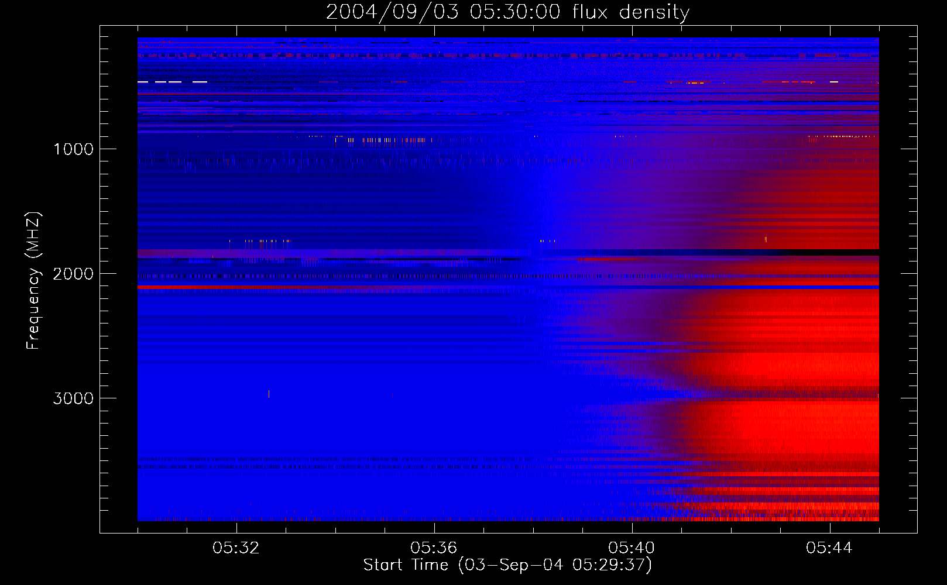Image resolution: width=947 pixels, height=585 pixels.
Task: Select the 'Frequency (MHZ)' y-axis label
Action: pyautogui.click(x=33, y=281)
